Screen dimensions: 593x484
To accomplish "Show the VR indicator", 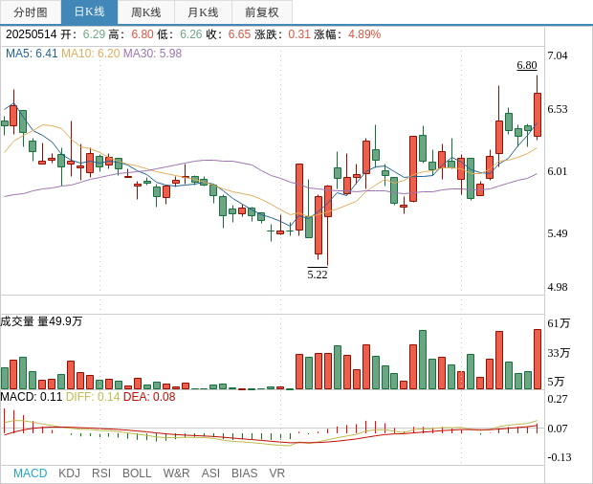I will pyautogui.click(x=276, y=473).
